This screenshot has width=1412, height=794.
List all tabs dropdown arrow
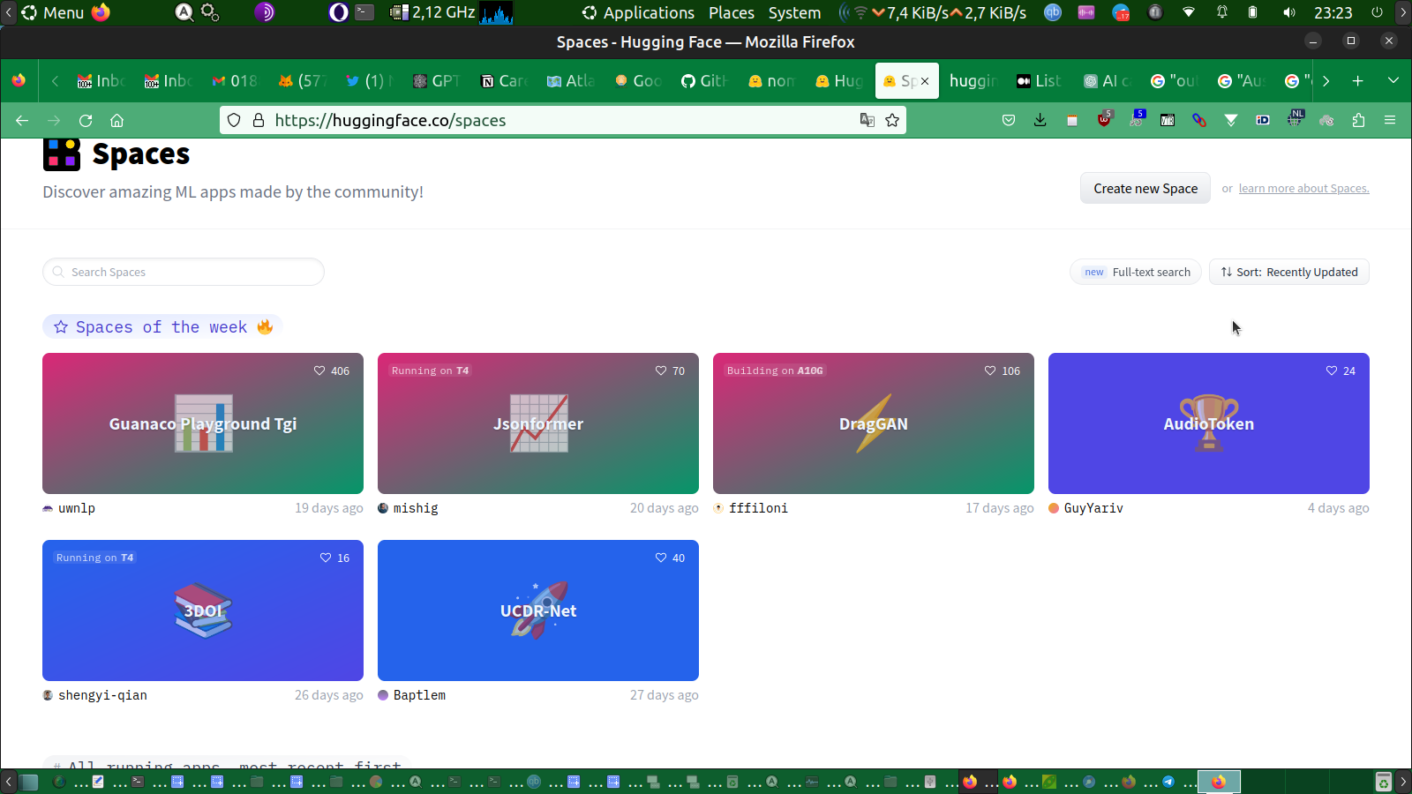[1393, 80]
